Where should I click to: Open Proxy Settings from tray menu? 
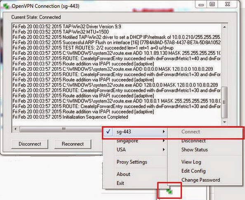tap(132, 162)
